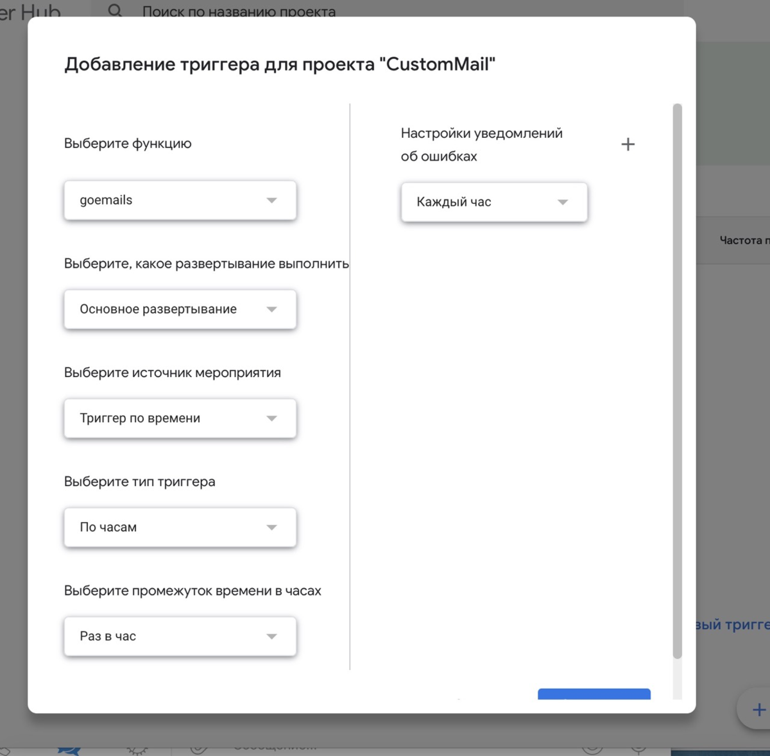Click the dialog title 'Добавление триггера'
770x756 pixels.
(x=280, y=64)
